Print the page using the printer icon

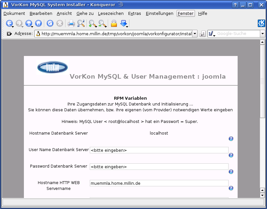[71, 23]
